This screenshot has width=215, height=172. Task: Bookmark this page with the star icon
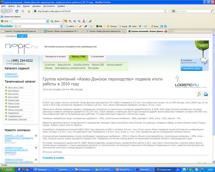166,11
